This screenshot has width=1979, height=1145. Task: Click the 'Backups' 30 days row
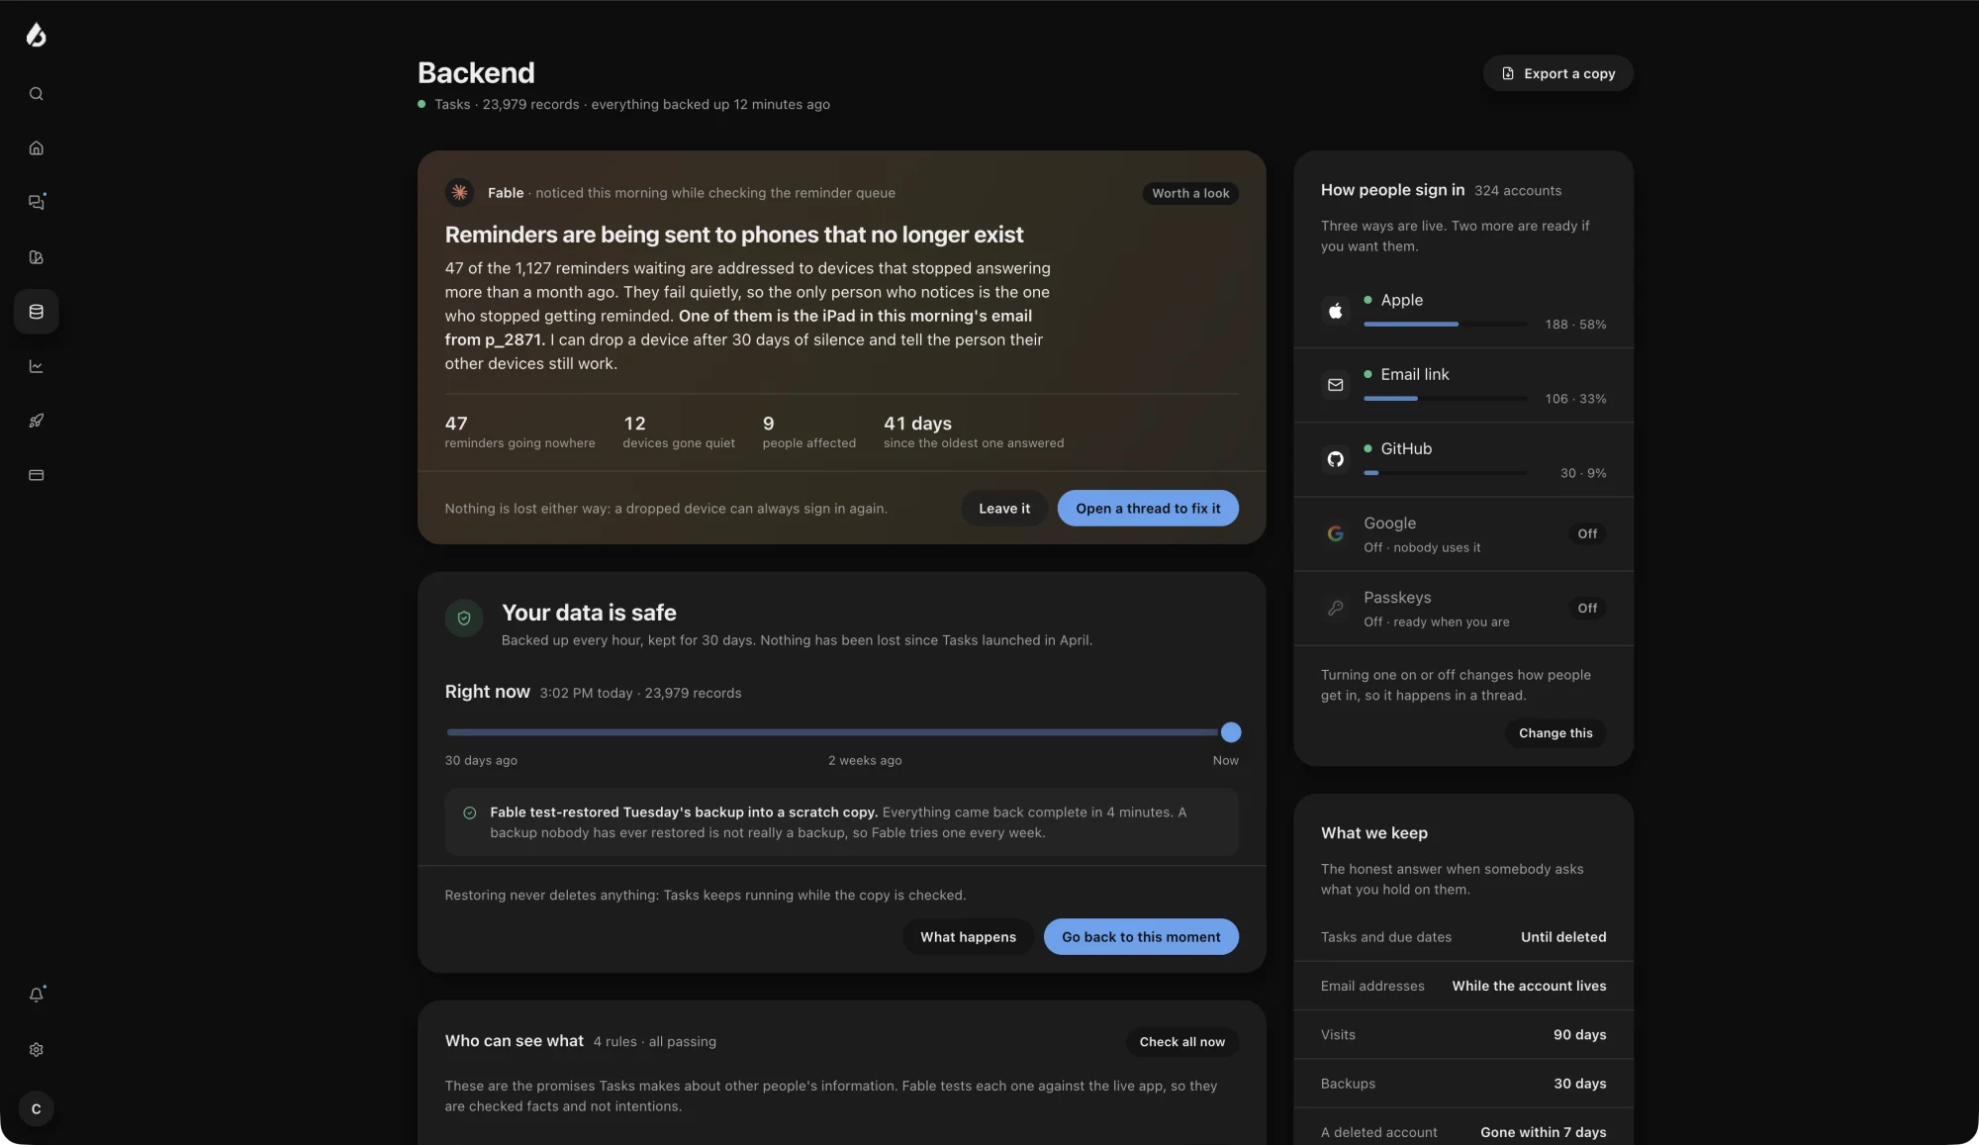(1462, 1084)
